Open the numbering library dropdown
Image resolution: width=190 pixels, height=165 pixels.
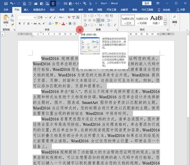coord(95,16)
